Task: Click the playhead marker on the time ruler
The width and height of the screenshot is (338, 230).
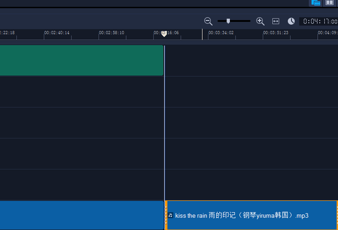Action: (164, 34)
